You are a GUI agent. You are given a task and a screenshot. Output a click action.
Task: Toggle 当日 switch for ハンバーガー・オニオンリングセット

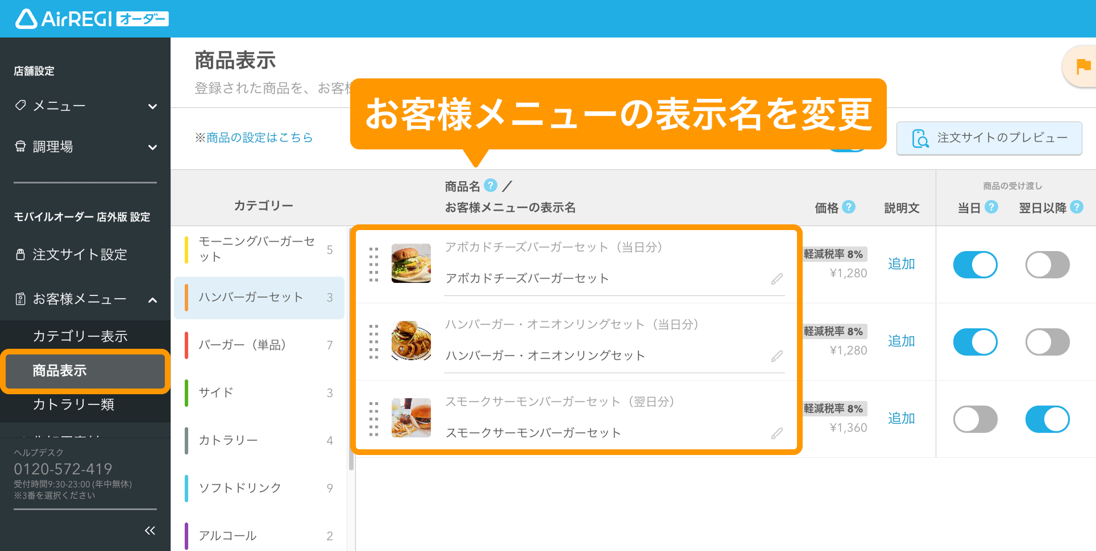(975, 342)
